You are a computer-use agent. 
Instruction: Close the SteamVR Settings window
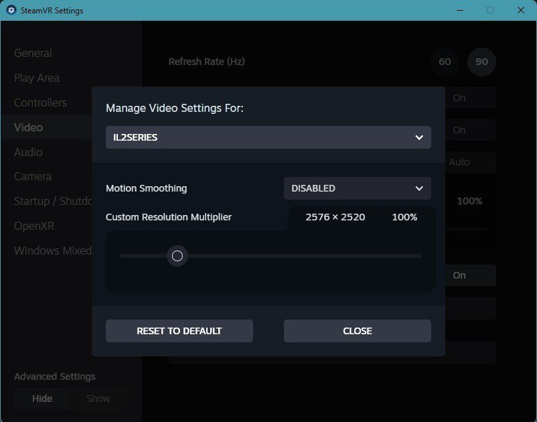[521, 10]
